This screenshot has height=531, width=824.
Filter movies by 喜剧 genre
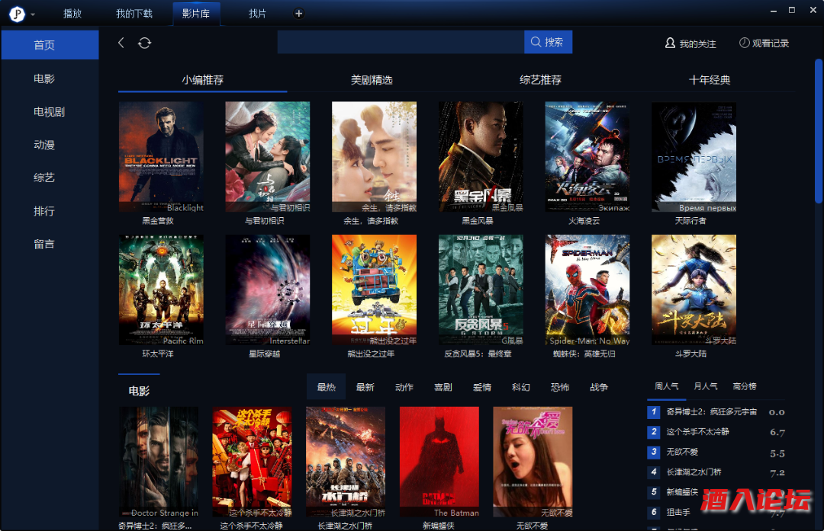[443, 387]
